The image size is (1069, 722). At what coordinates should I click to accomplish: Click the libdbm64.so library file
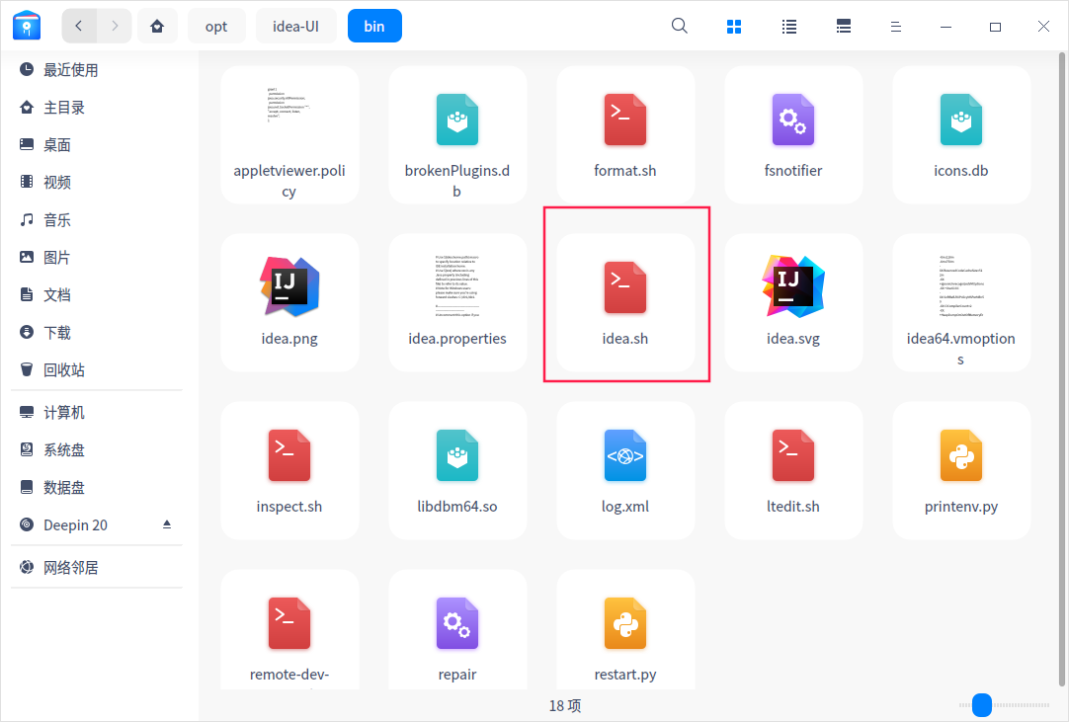457,470
